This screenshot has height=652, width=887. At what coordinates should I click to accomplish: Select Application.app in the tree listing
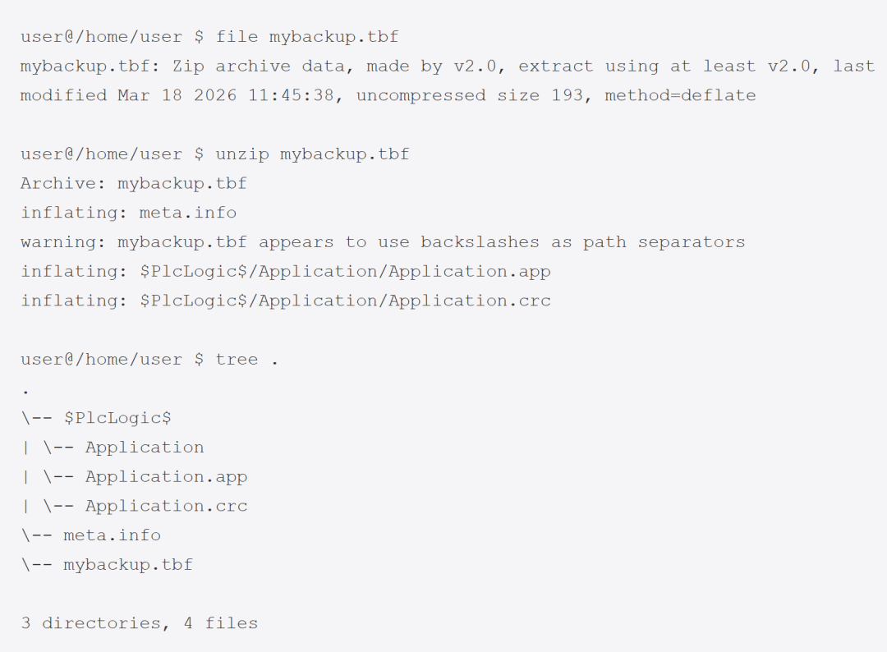coord(166,477)
